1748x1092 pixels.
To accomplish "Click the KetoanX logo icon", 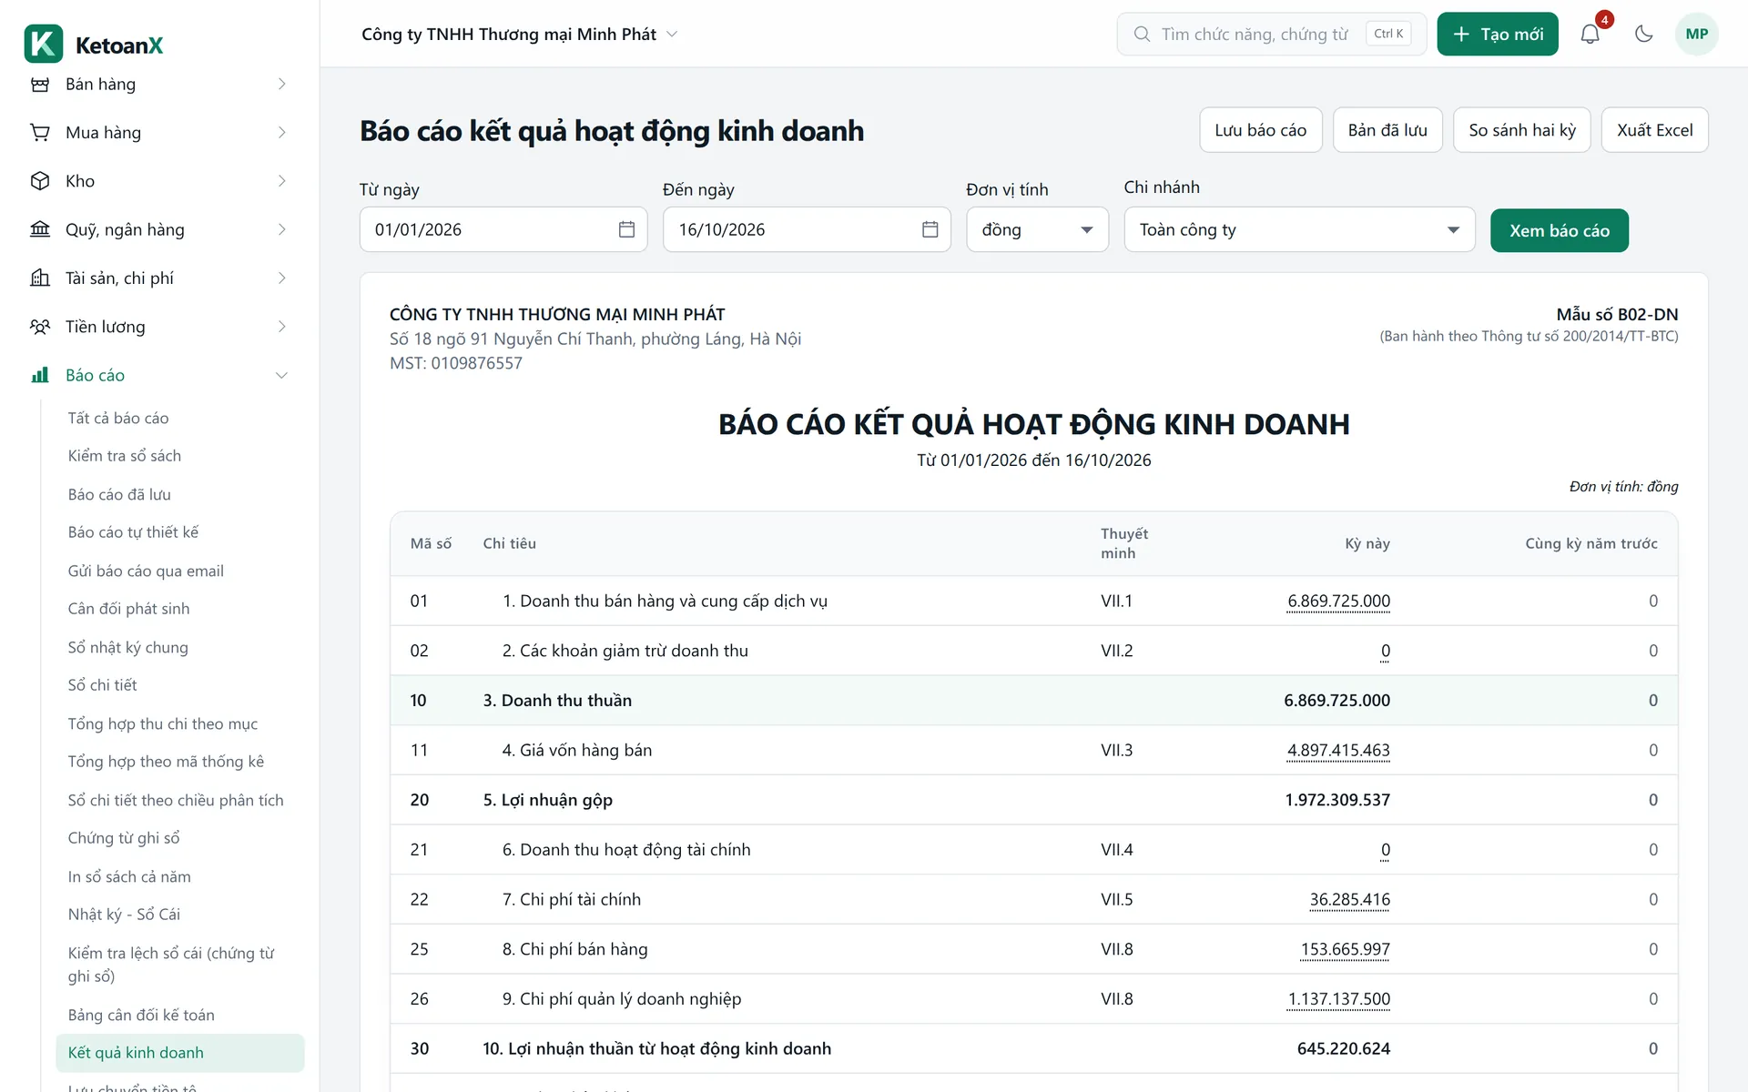I will [x=43, y=44].
